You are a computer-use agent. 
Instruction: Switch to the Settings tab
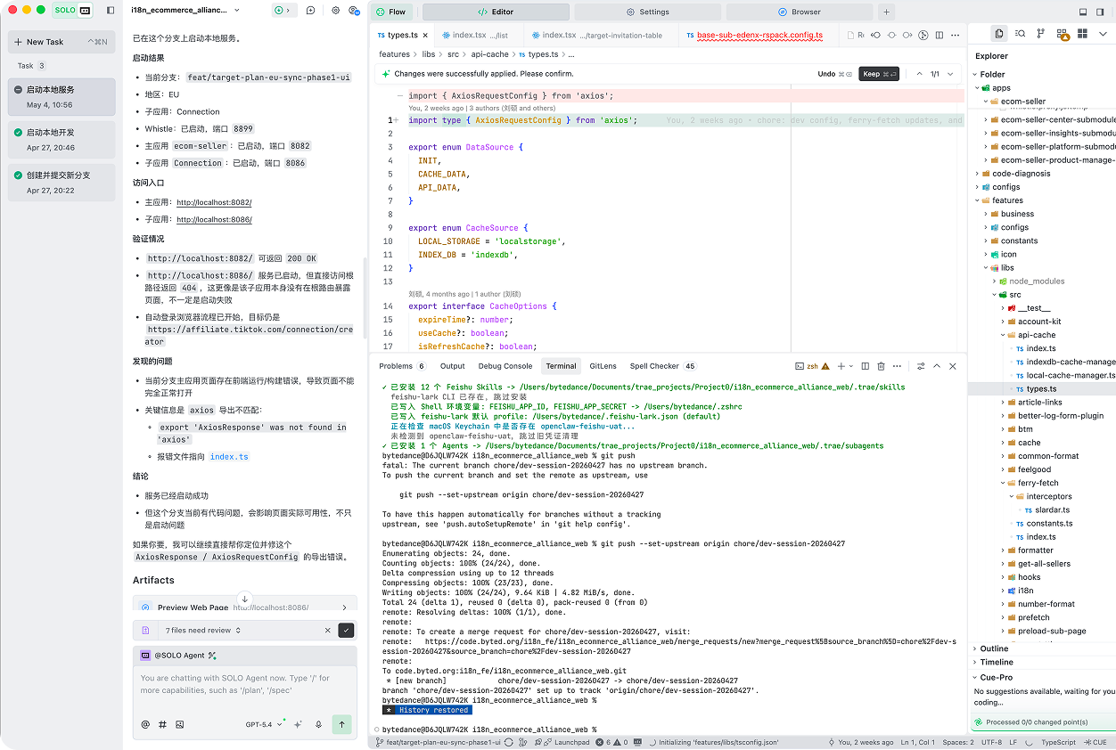(x=648, y=12)
